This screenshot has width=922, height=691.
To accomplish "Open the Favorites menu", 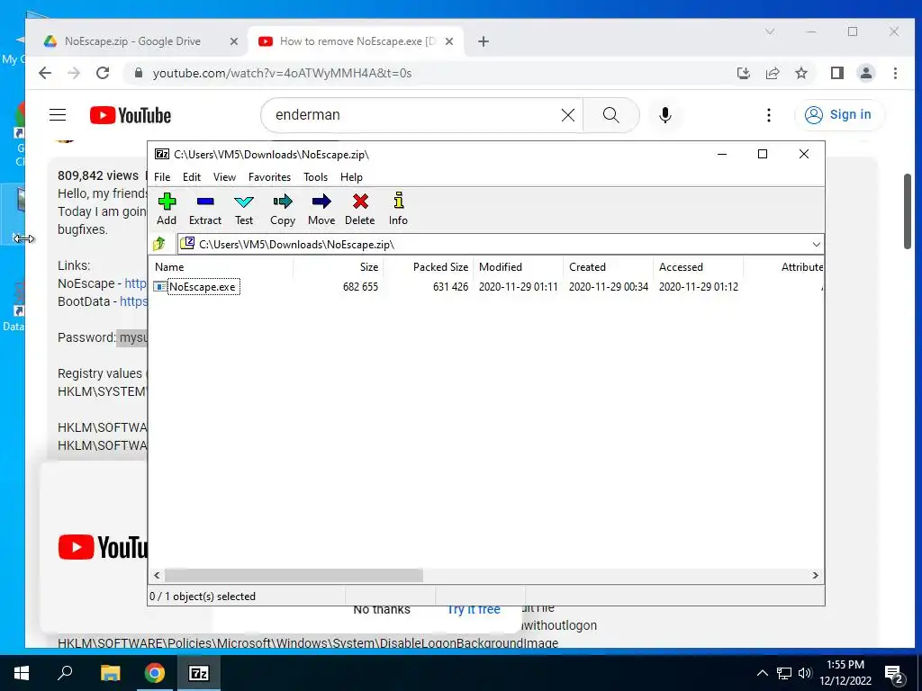I will [269, 177].
